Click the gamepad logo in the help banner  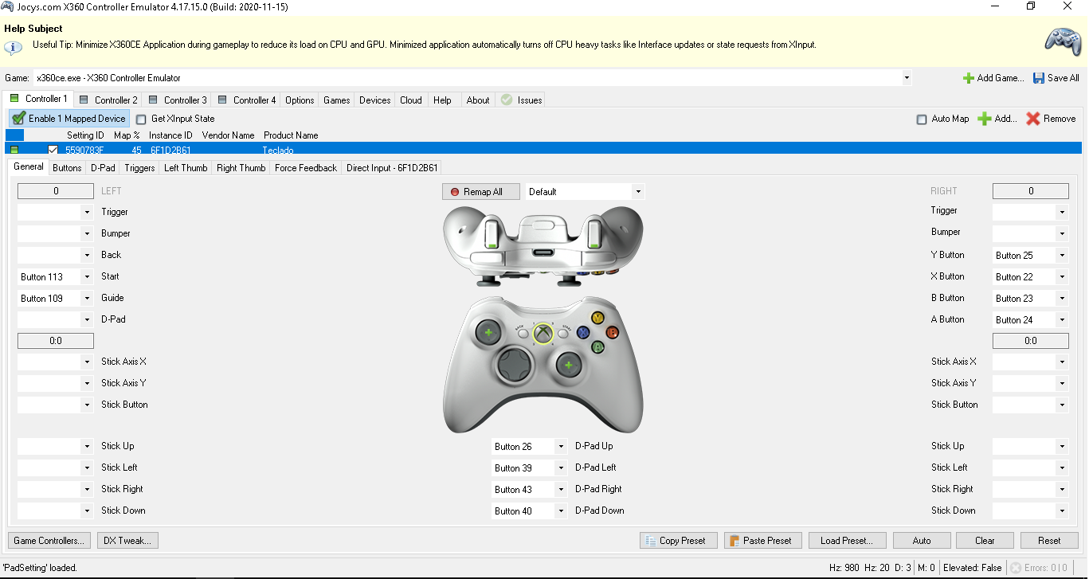click(x=1063, y=41)
